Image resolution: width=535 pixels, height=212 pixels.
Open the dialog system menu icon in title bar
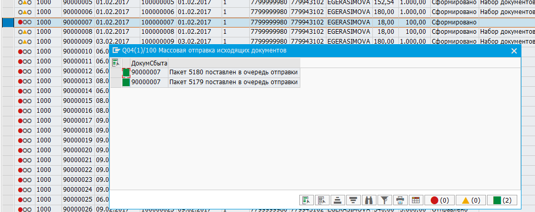116,50
